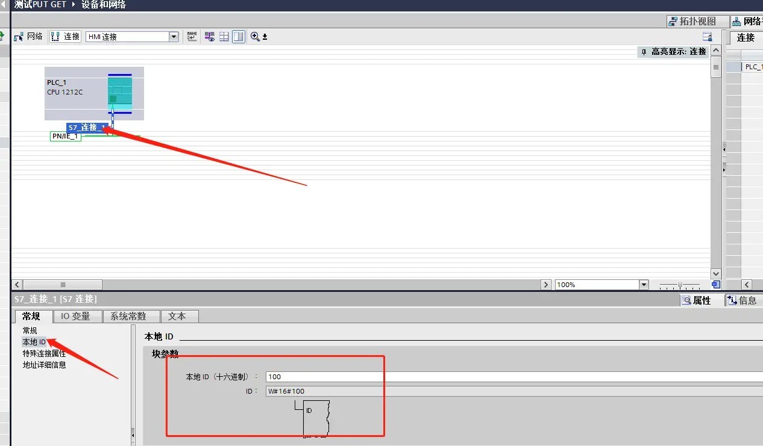Click the pin icon beside 高亮显示: 连接
This screenshot has width=763, height=446.
(x=644, y=52)
